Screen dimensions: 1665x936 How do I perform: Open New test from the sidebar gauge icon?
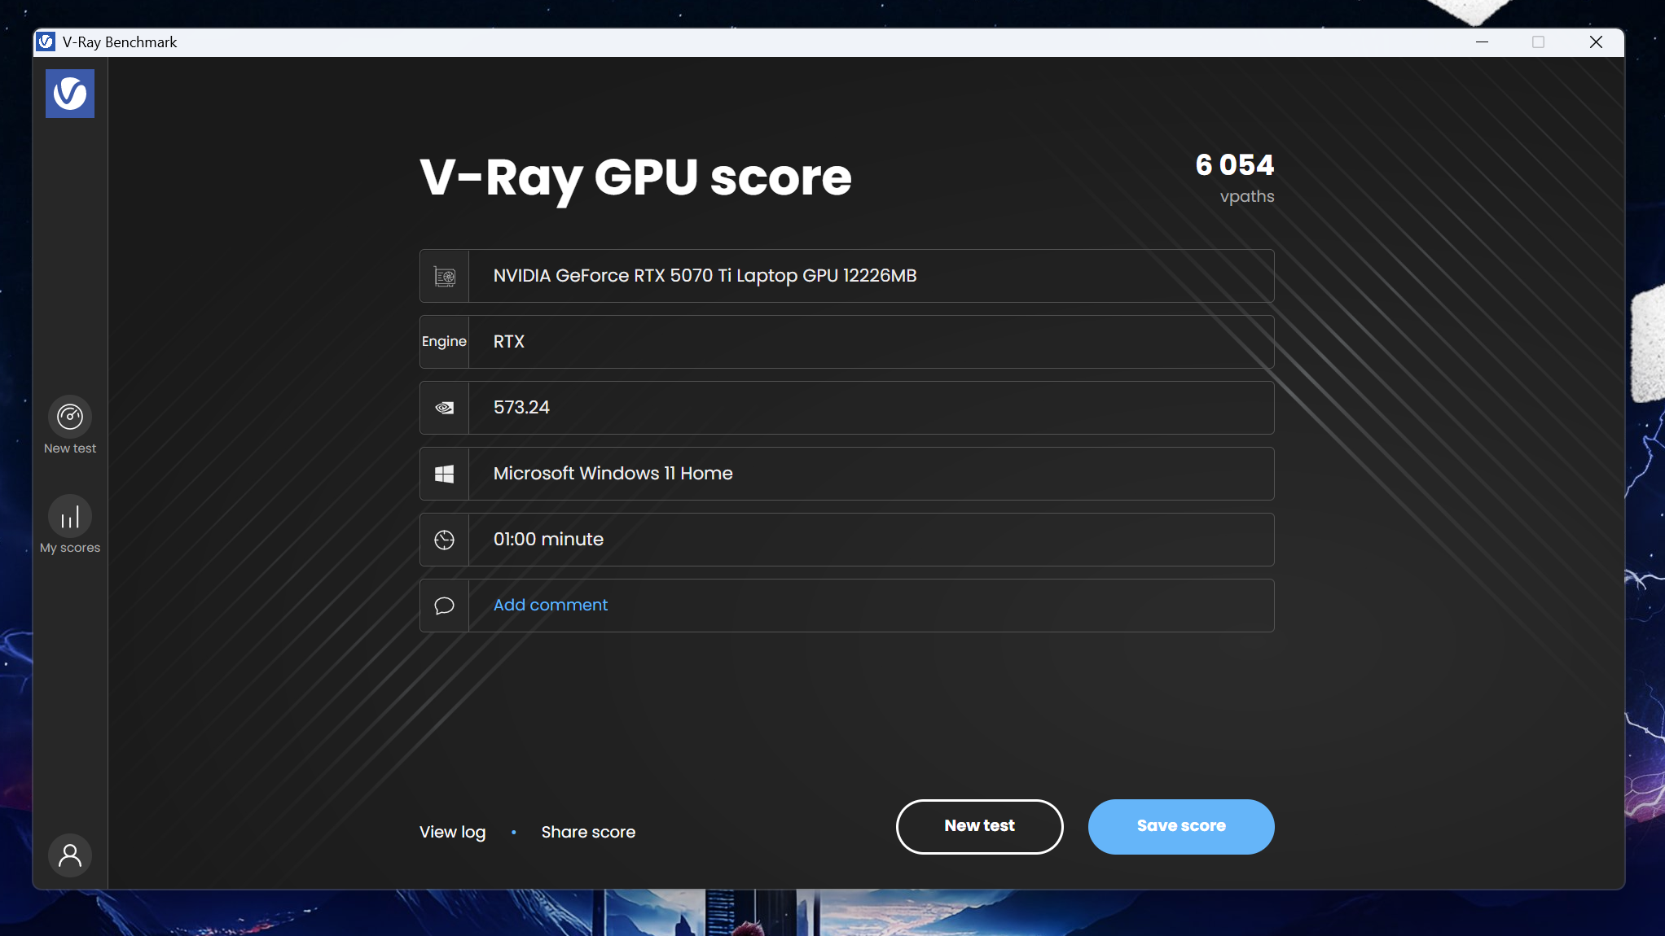[x=70, y=417]
